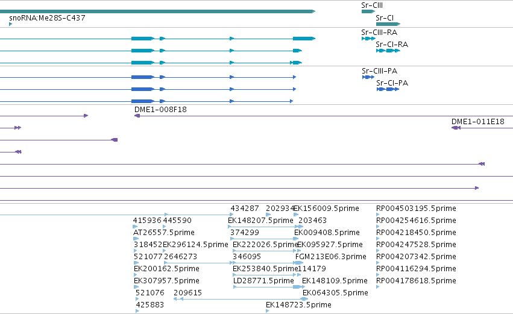This screenshot has height=314, width=513.
Task: Select EST 114179
Action: pyautogui.click(x=312, y=269)
